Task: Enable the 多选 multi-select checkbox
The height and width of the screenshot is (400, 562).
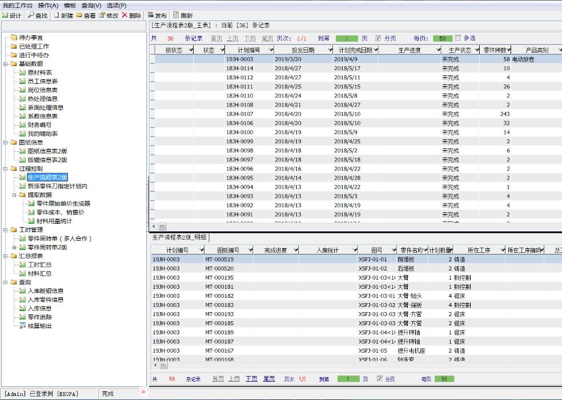Action: point(457,38)
